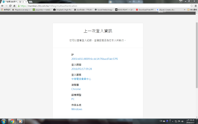Click the IP address 2001:b011:8009 value
Screen dimensions: 198x124
click(x=94, y=59)
